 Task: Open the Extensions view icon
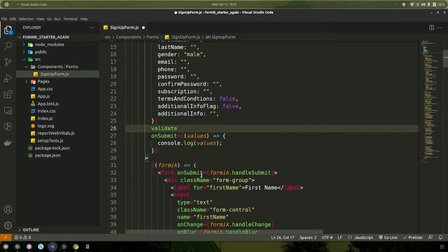coord(8,94)
